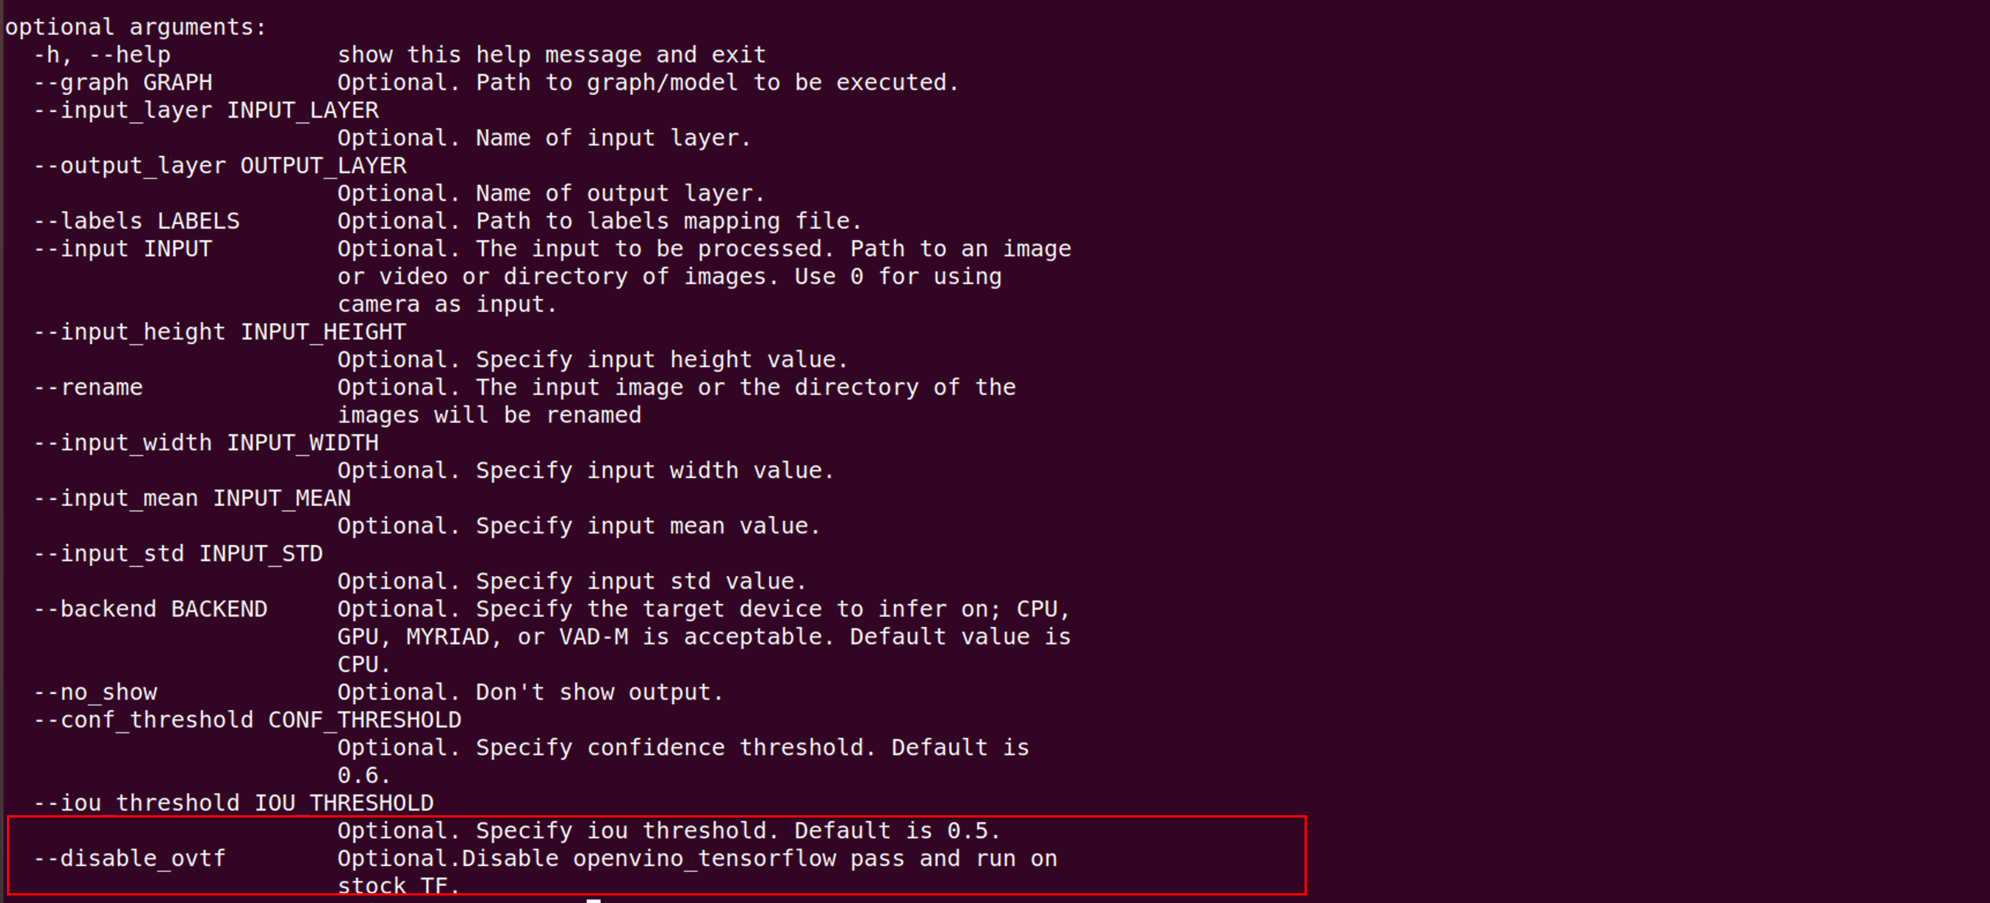Image resolution: width=1990 pixels, height=903 pixels.
Task: Click the '--input INPUT' argument
Action: (x=123, y=249)
